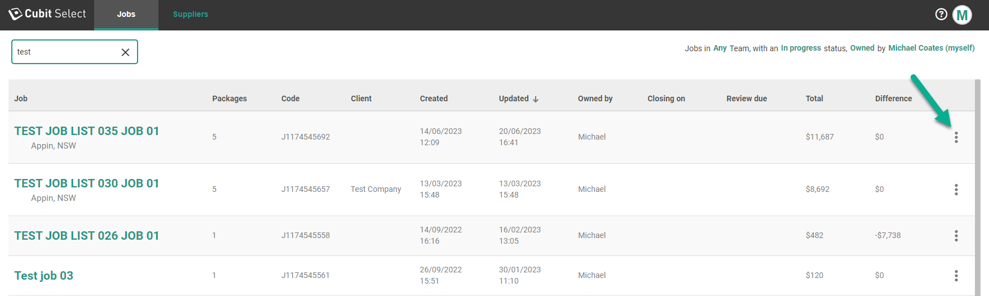Toggle sort arrow on Updated column
This screenshot has width=989, height=296.
coord(536,99)
